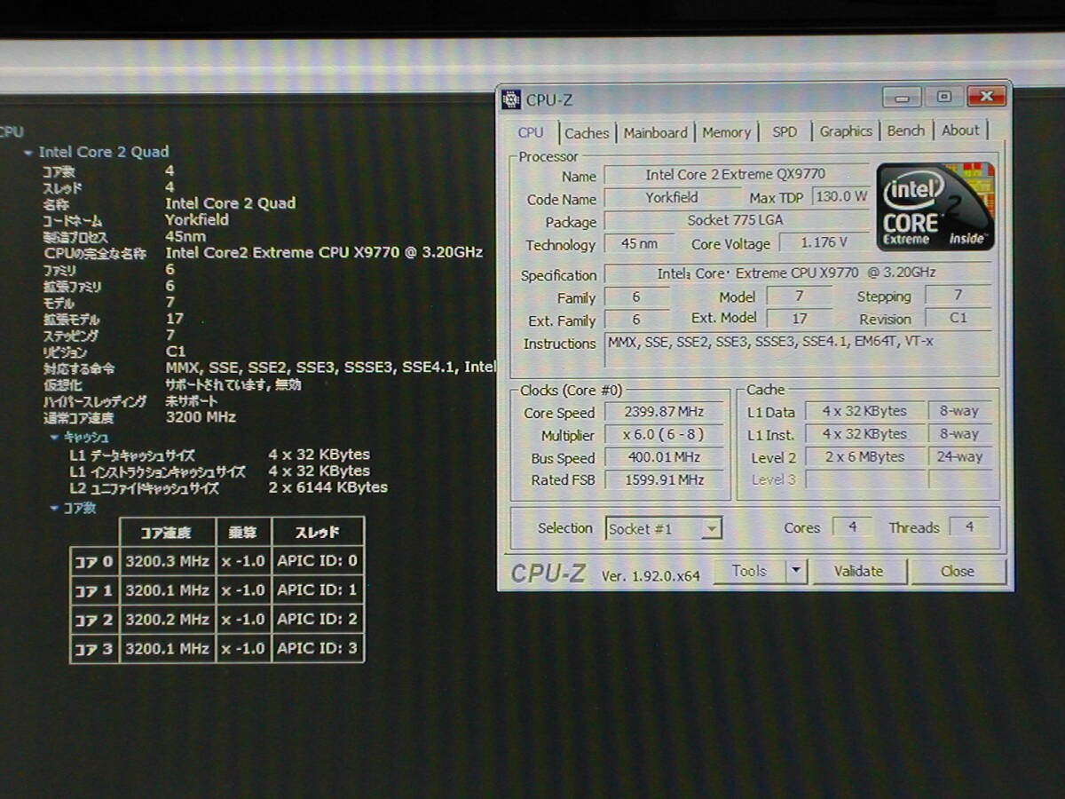
Task: Click the Level 2 cache value 2 x 6 MBytes
Action: point(864,456)
